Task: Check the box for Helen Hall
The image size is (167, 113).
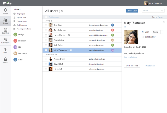Action: [x=46, y=69]
